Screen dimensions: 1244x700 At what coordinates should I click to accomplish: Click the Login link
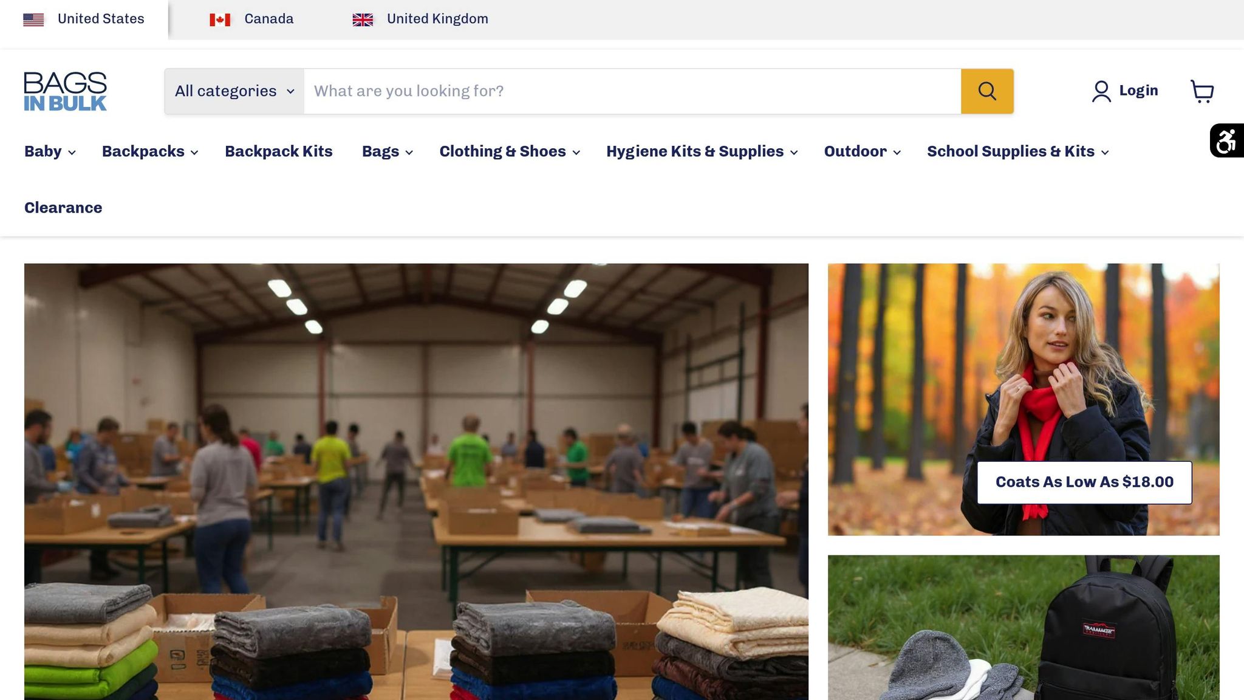tap(1138, 91)
